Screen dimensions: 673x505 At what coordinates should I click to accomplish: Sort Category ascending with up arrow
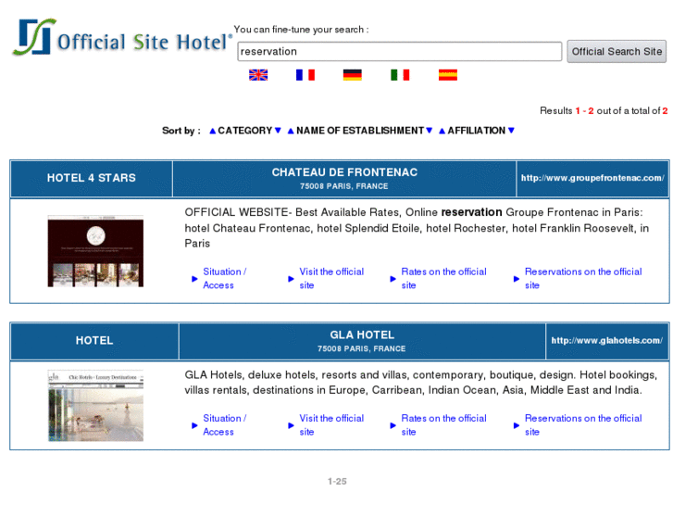click(213, 131)
